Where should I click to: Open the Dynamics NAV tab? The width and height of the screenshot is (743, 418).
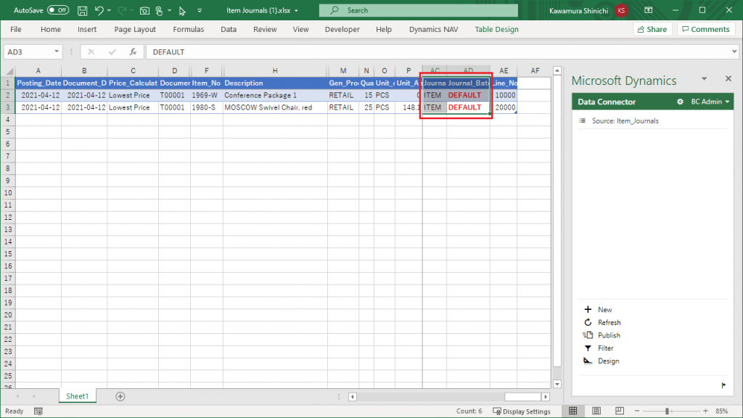click(x=434, y=29)
